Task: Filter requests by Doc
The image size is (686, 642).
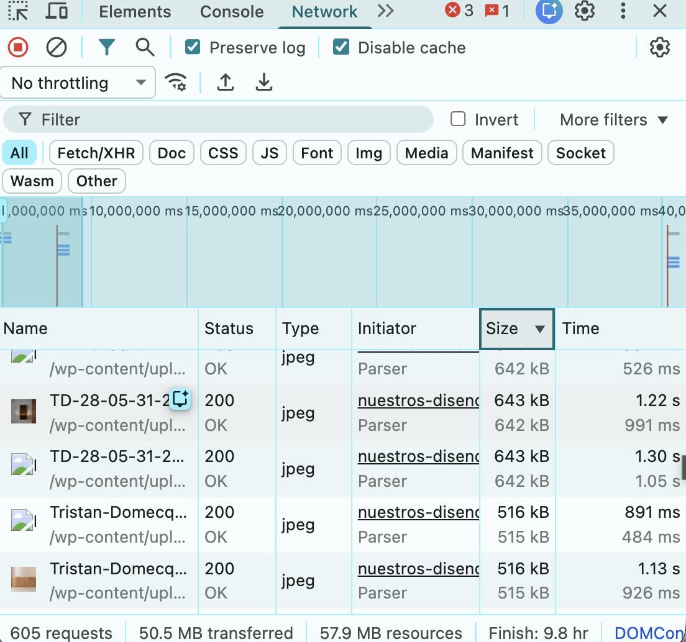Action: click(x=171, y=153)
